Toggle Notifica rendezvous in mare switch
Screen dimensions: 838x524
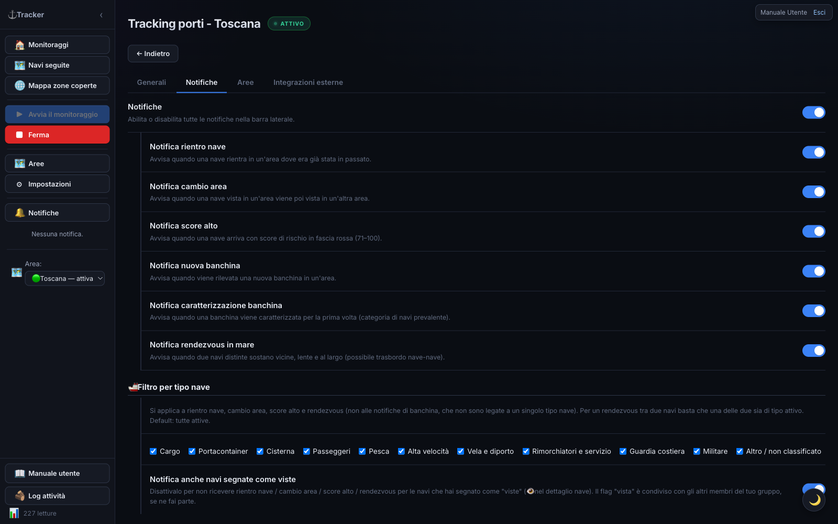pyautogui.click(x=814, y=351)
